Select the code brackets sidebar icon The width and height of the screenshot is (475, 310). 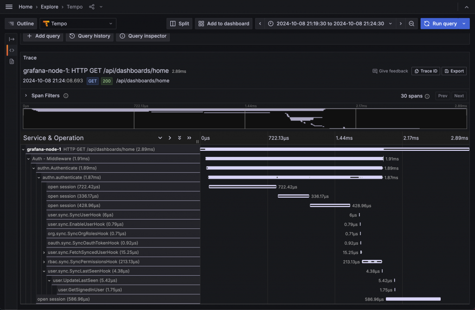click(12, 50)
